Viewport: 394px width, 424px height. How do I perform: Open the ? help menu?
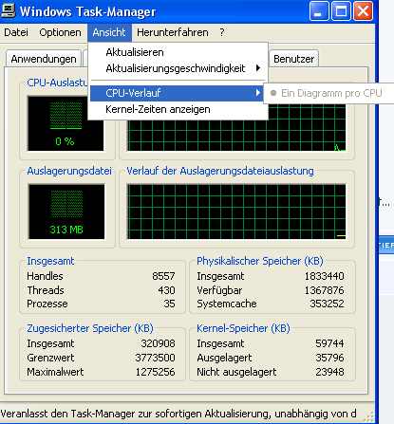tap(222, 32)
